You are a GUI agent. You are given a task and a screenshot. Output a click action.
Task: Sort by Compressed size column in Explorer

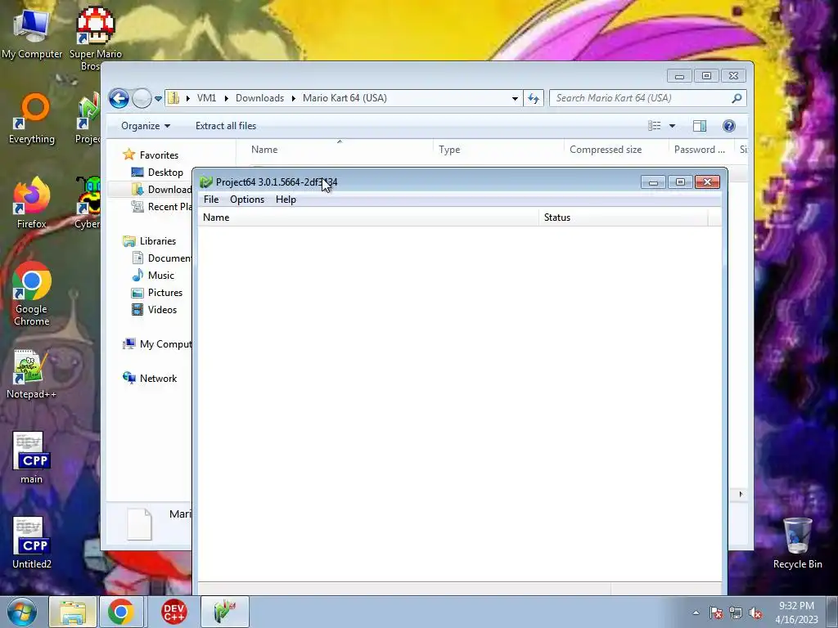[x=615, y=150]
